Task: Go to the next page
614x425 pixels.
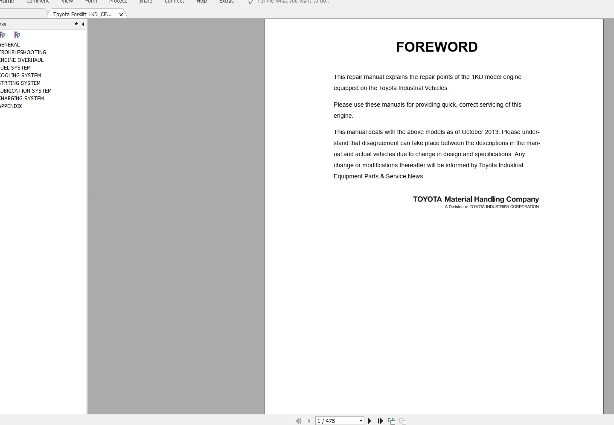Action: pos(370,421)
